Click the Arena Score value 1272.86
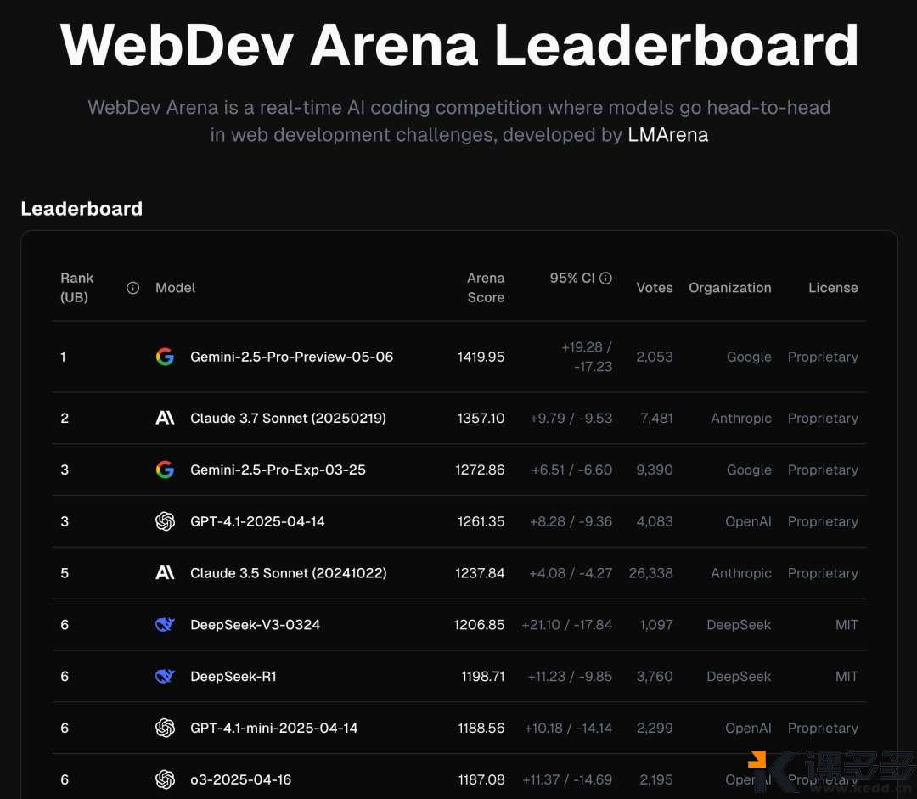 click(x=480, y=470)
